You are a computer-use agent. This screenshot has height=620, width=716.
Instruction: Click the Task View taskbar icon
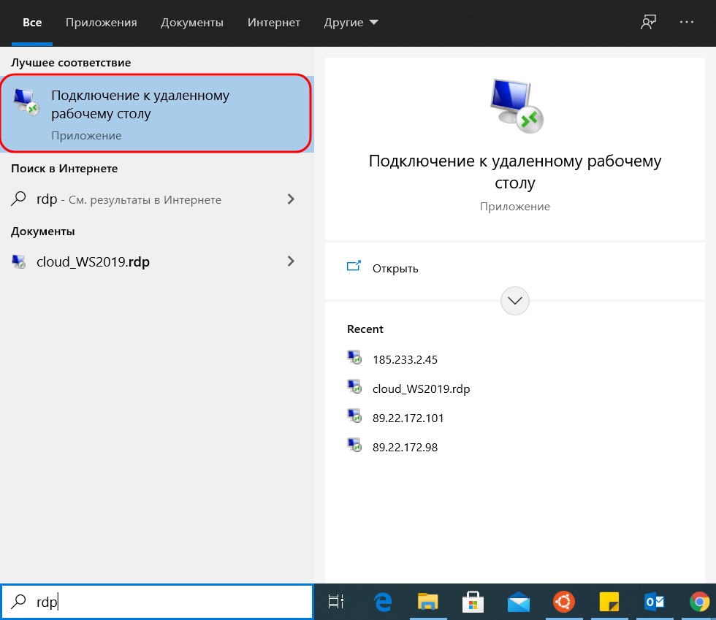(x=336, y=602)
